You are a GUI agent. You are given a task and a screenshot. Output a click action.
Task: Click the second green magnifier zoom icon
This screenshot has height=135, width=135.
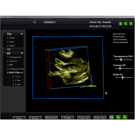coord(125,117)
